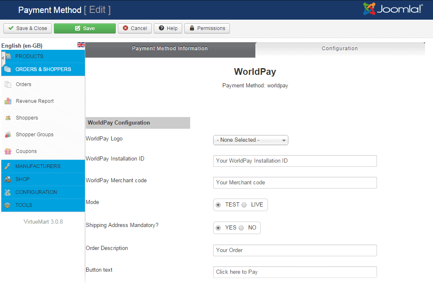Click the Tools box icon
Image resolution: width=433 pixels, height=283 pixels.
(x=8, y=205)
